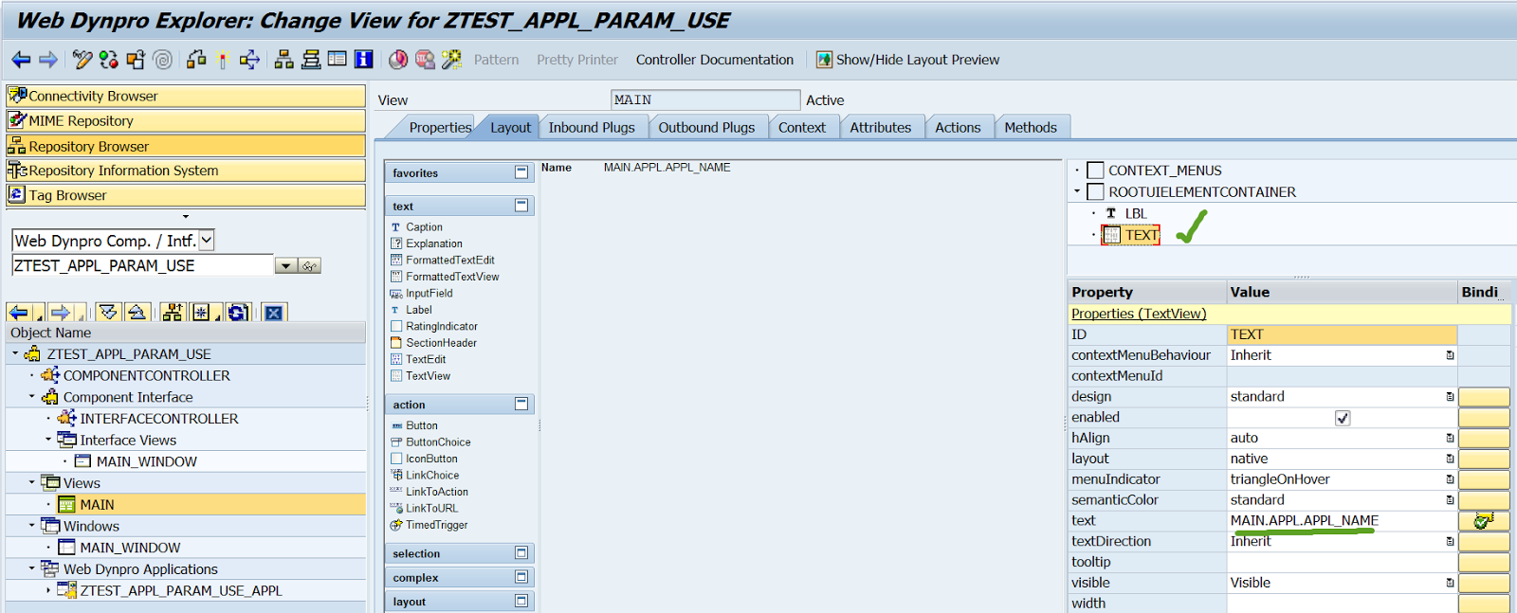This screenshot has width=1517, height=613.
Task: Expand the complex palette section
Action: tap(521, 576)
